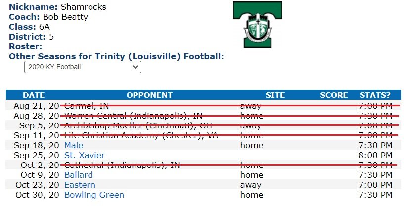Open the Eastern opponent link
This screenshot has width=407, height=207.
pyautogui.click(x=80, y=185)
